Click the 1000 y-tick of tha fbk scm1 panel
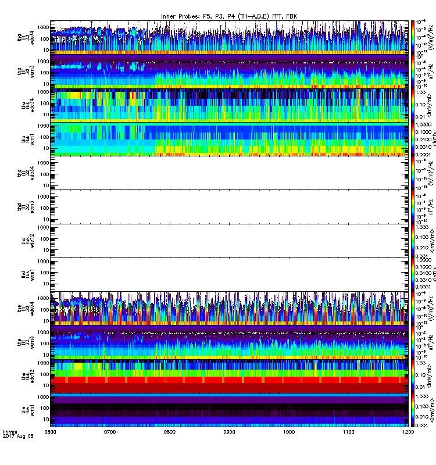The width and height of the screenshot is (436, 465). 43,126
